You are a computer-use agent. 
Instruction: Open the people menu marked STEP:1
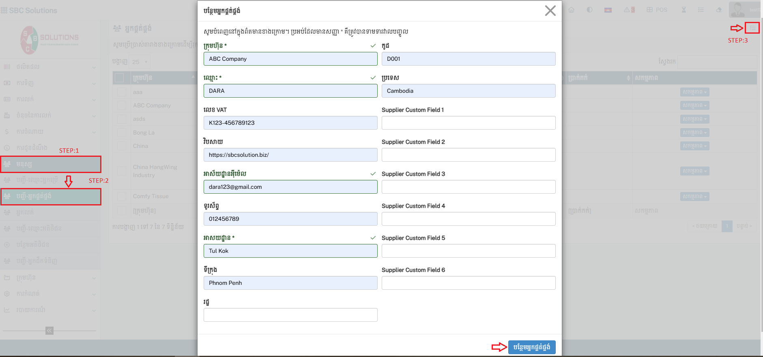tap(50, 164)
